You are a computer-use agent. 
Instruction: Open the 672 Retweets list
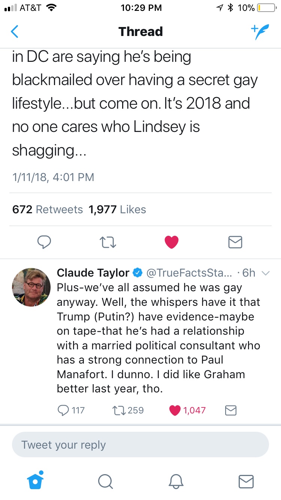pos(47,210)
